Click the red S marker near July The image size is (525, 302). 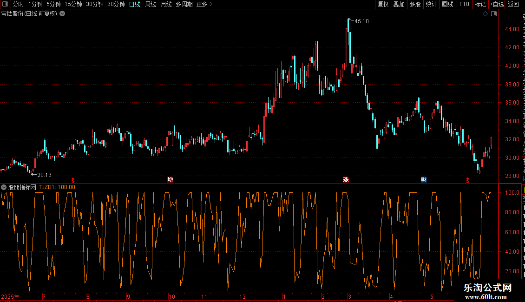click(72, 180)
